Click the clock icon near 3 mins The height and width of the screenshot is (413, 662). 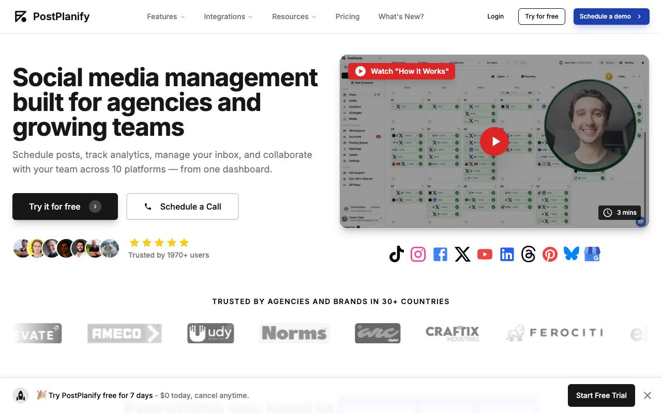coord(608,213)
